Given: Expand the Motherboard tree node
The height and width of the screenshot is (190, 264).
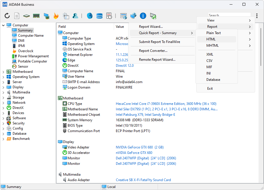Looking at the screenshot, I should point(3,72).
